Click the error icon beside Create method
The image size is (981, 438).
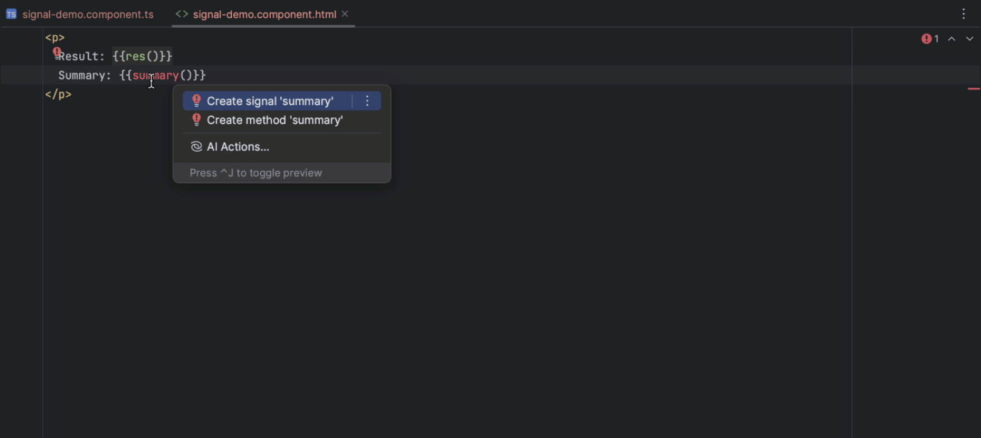[196, 120]
